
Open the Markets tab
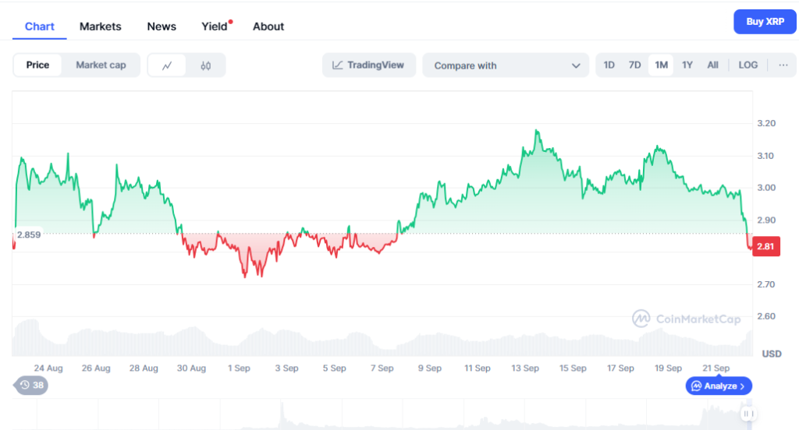point(101,26)
